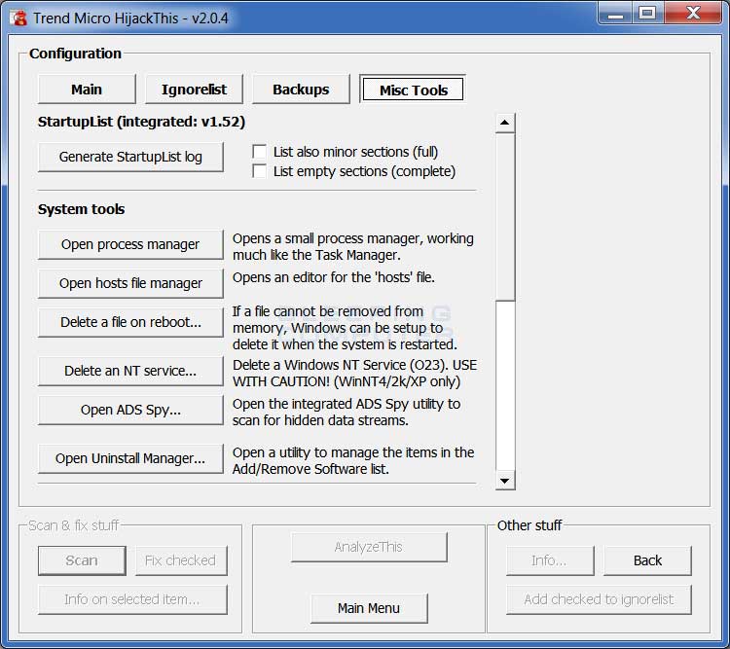The height and width of the screenshot is (649, 730).
Task: Click the AnalyzeThis button
Action: point(369,547)
